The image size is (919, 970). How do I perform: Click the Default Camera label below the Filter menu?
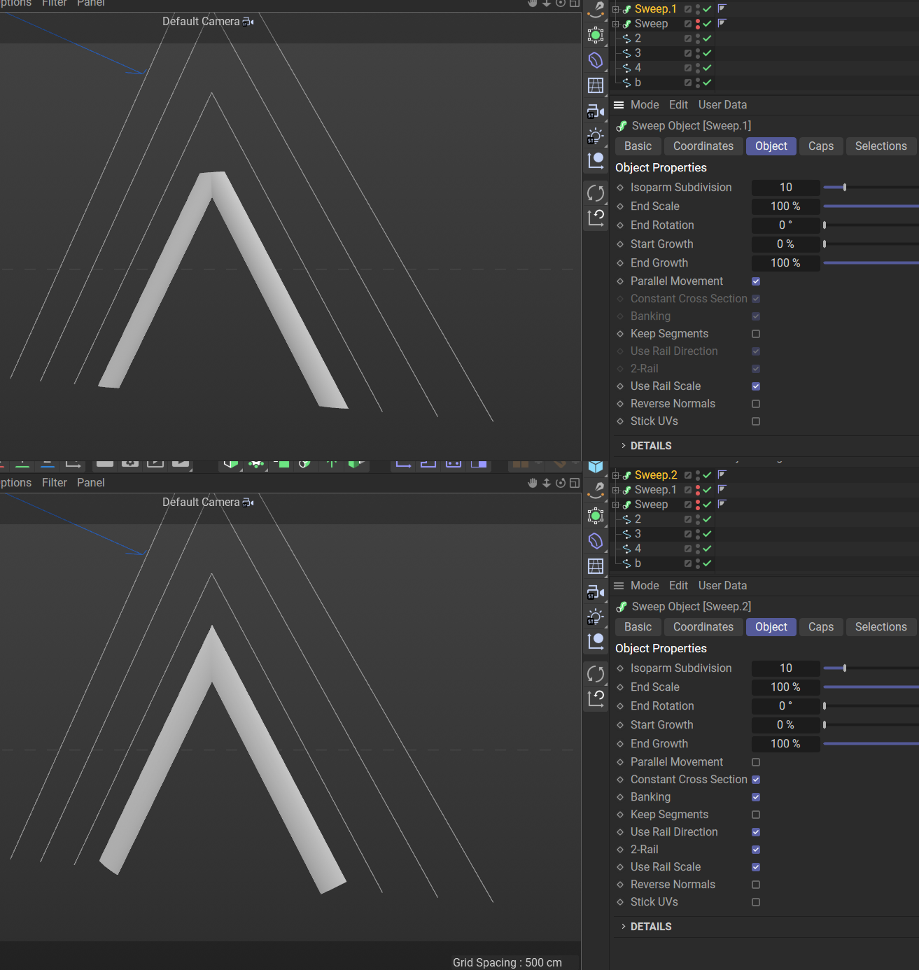click(x=201, y=502)
